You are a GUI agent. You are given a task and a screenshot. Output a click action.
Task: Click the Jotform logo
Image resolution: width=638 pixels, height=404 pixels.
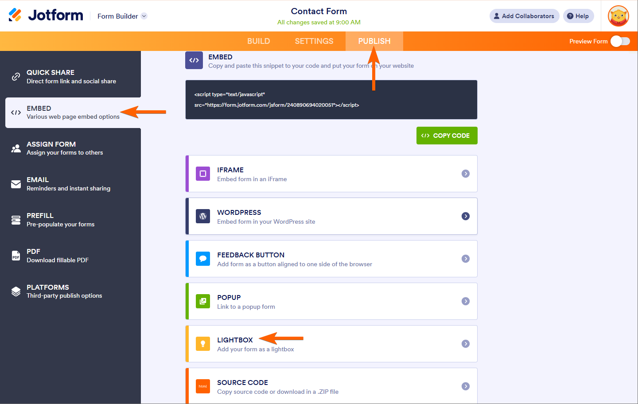(46, 15)
